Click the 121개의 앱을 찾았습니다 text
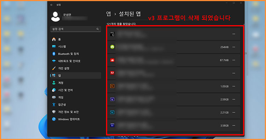Image resolution: width=266 pixels, height=140 pixels. 121,24
